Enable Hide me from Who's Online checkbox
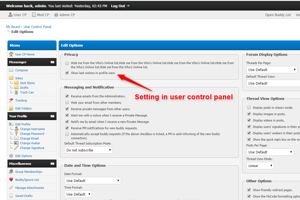300x200 pixels. coord(67,63)
